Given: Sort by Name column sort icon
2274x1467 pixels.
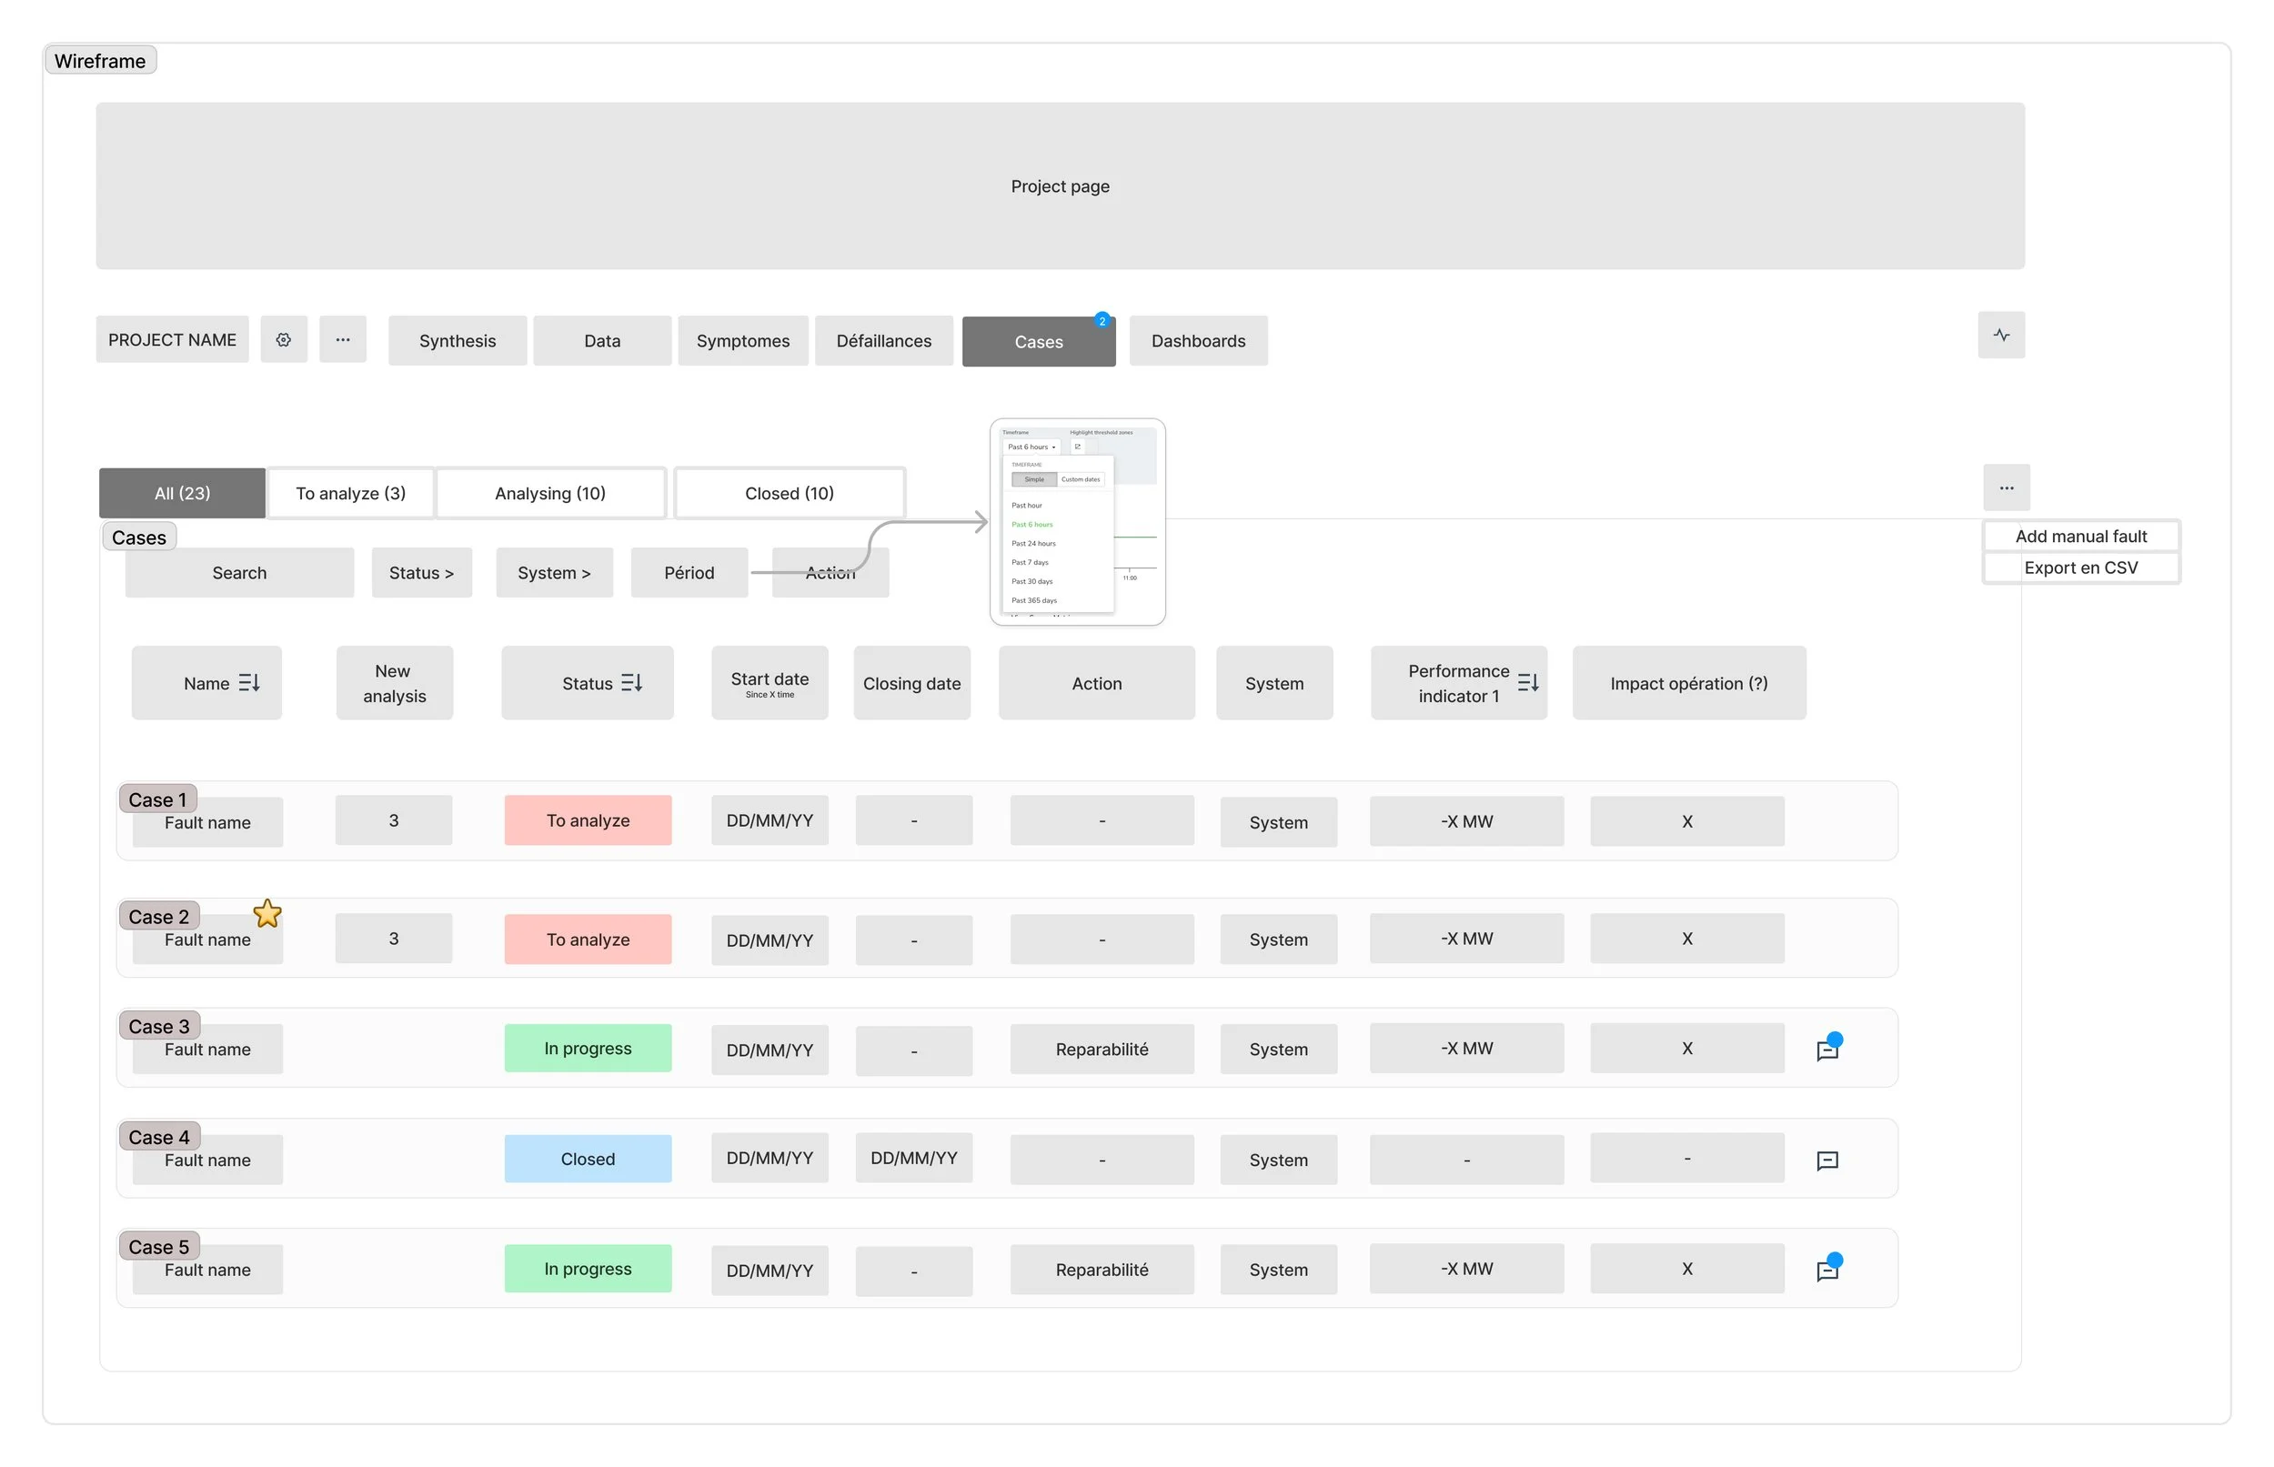Looking at the screenshot, I should (x=249, y=683).
